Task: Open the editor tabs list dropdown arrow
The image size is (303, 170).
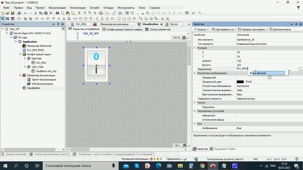Action: 189,24
